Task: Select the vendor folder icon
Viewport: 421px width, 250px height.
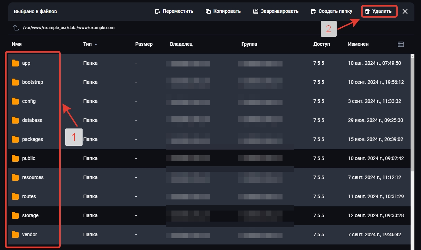Action: [15, 234]
